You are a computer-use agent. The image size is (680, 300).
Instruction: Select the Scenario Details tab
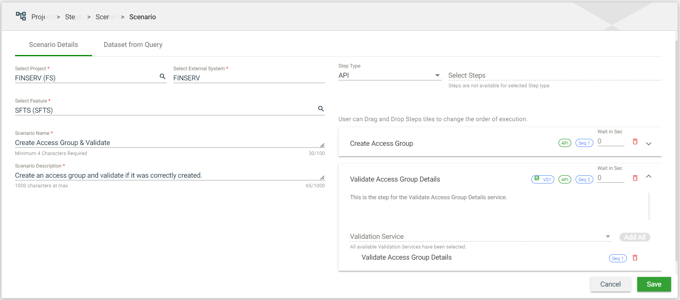pyautogui.click(x=54, y=45)
